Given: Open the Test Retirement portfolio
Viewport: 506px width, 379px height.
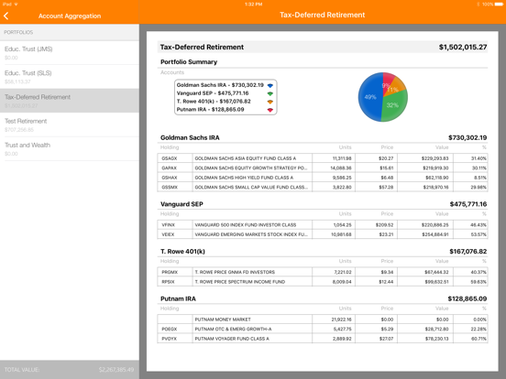Looking at the screenshot, I should 70,125.
